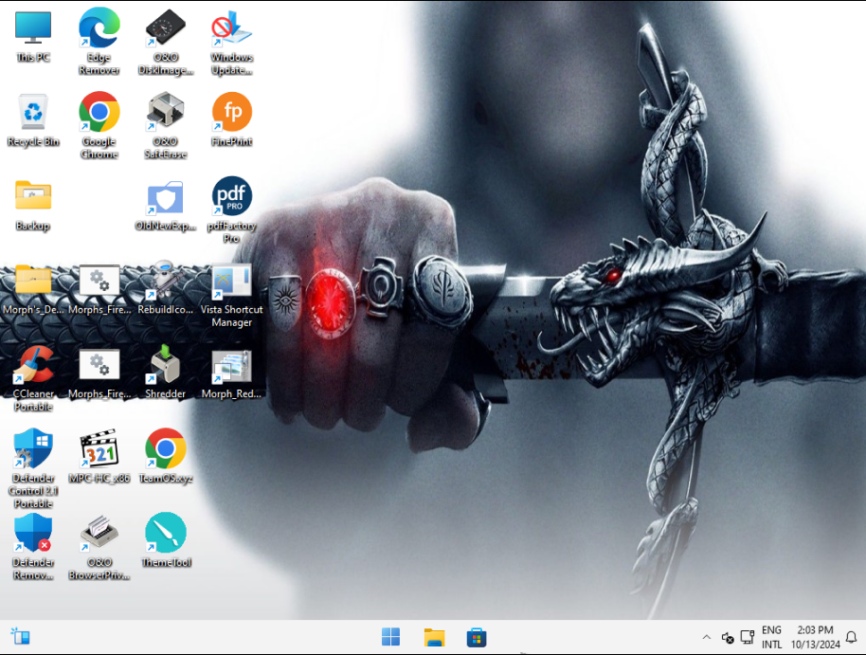This screenshot has width=866, height=655.
Task: Open File Explorer from the taskbar
Action: point(434,637)
